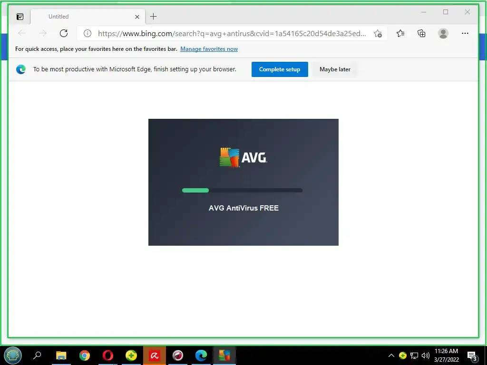Minimize the Edge window
The height and width of the screenshot is (365, 487).
tap(424, 12)
